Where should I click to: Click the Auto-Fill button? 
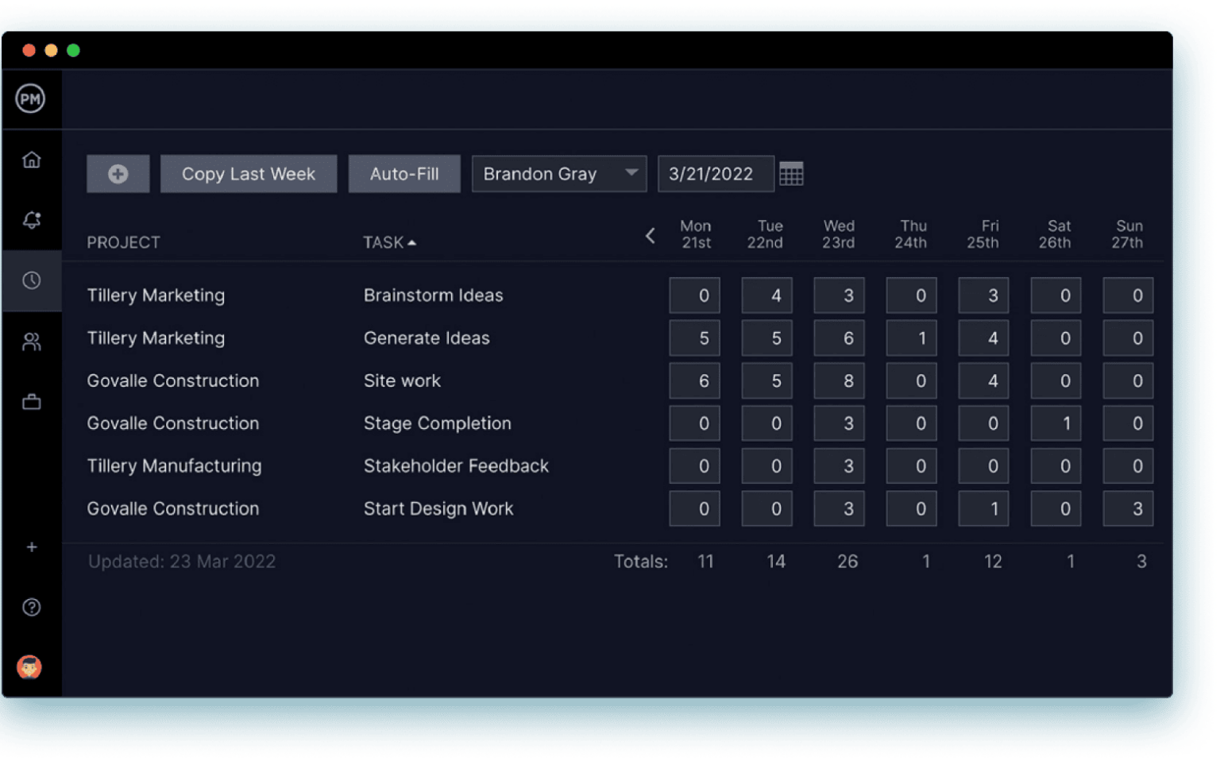coord(404,173)
